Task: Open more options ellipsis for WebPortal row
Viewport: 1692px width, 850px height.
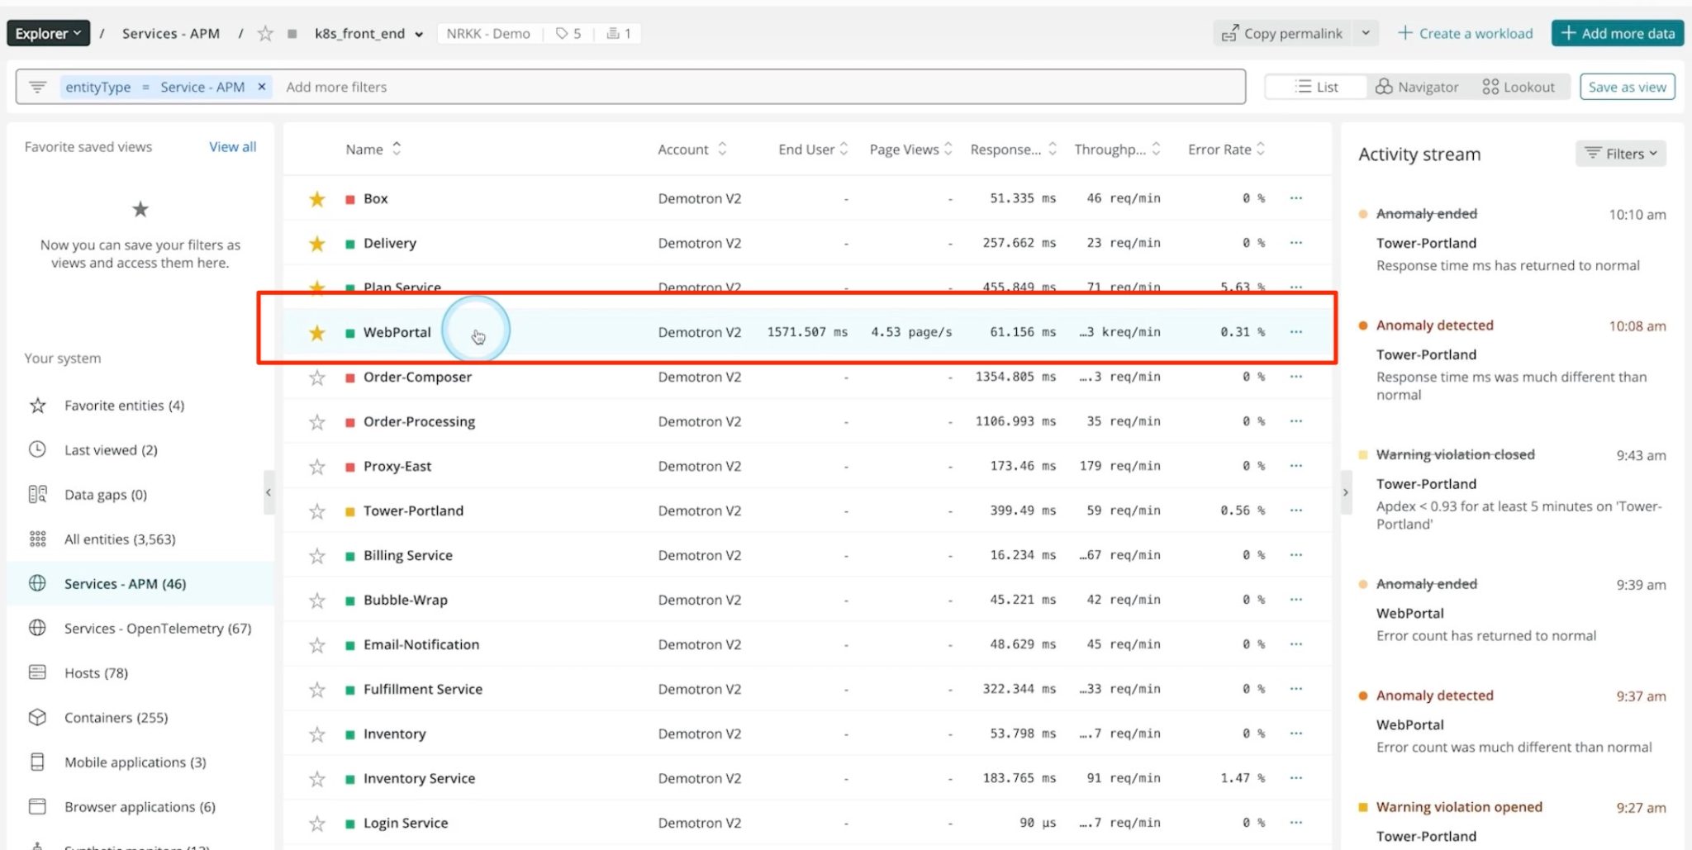Action: (1295, 331)
